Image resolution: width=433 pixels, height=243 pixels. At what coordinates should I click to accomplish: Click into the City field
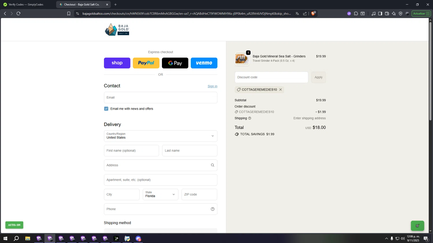[122, 195]
